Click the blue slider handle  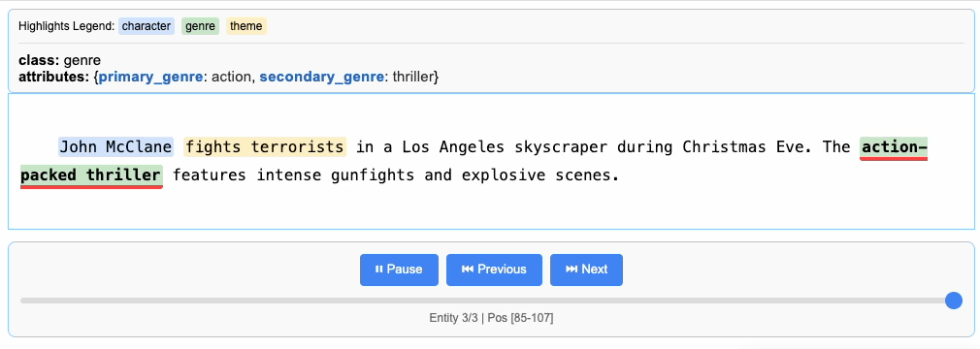(953, 301)
